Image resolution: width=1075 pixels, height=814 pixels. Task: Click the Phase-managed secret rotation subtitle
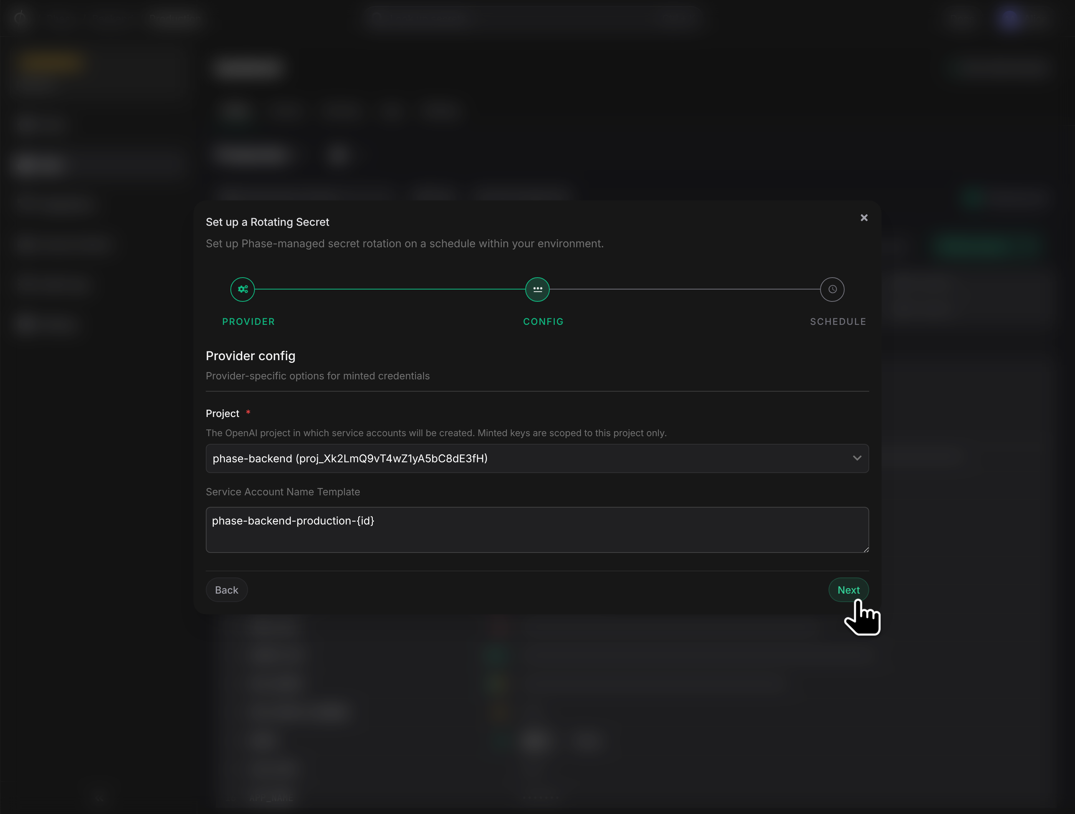[x=404, y=243]
